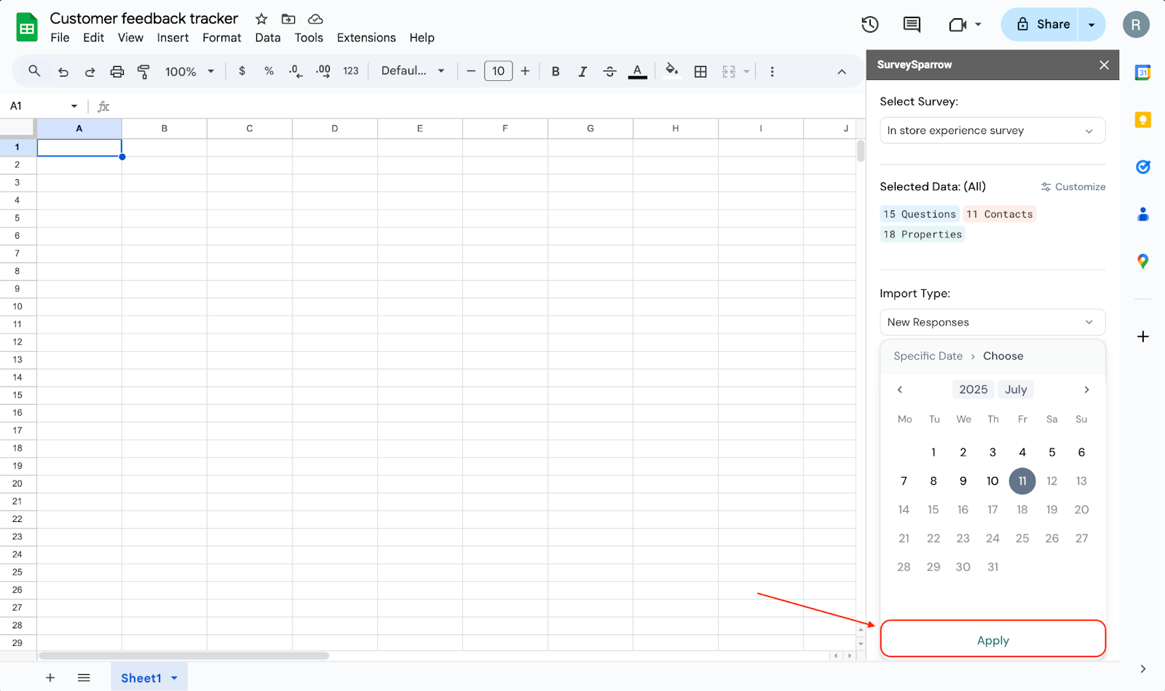Click the borders icon in toolbar
The image size is (1165, 691).
point(700,71)
